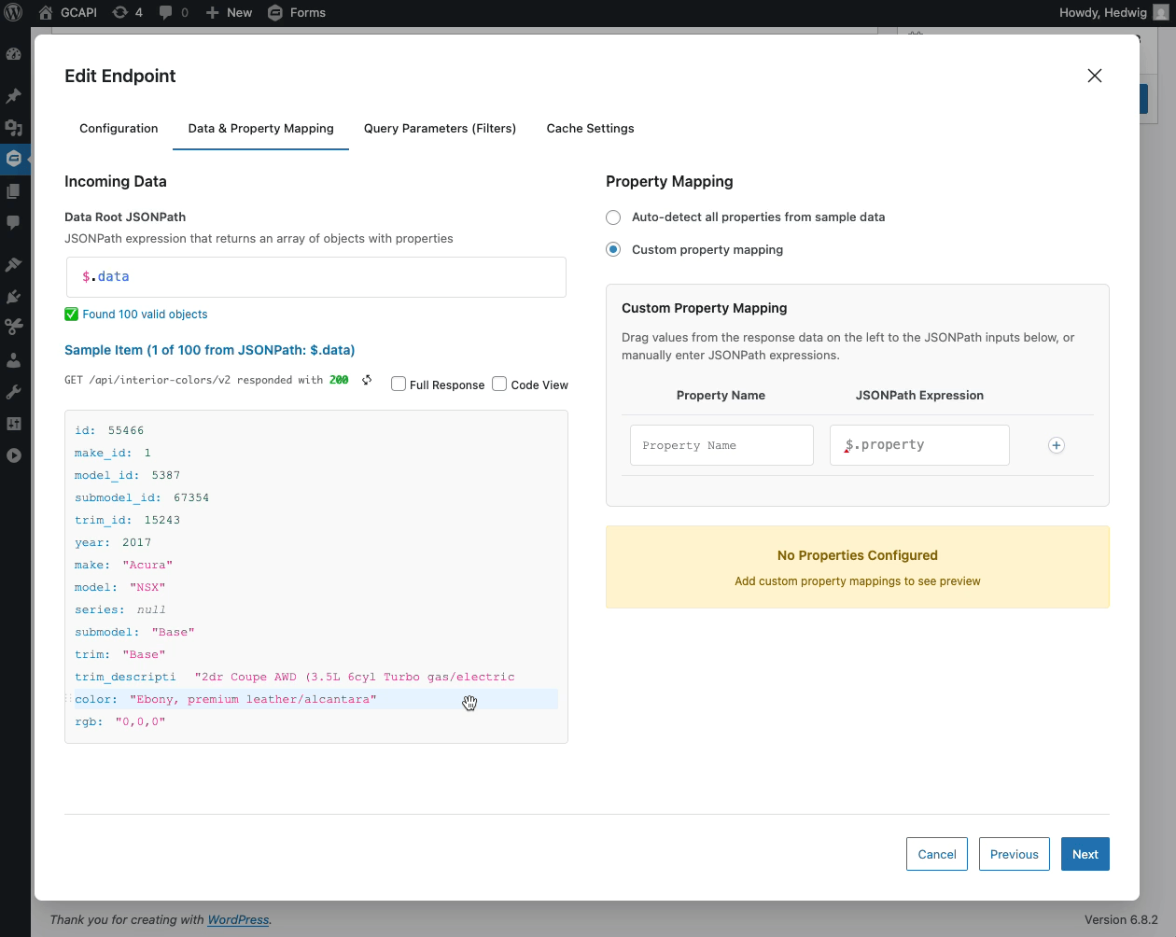The width and height of the screenshot is (1176, 937).
Task: Open Query Parameters (Filters) tab
Action: pyautogui.click(x=440, y=129)
